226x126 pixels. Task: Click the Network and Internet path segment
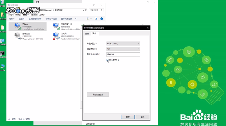click(x=46, y=10)
